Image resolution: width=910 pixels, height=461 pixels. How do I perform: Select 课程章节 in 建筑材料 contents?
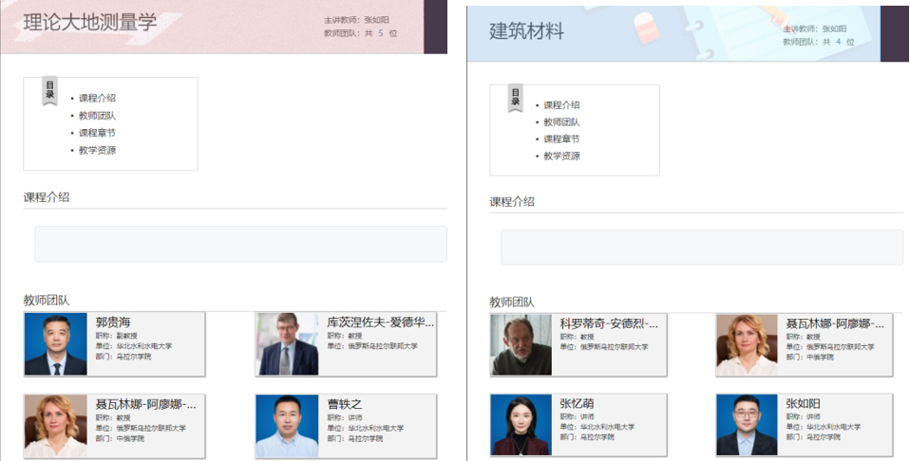561,139
